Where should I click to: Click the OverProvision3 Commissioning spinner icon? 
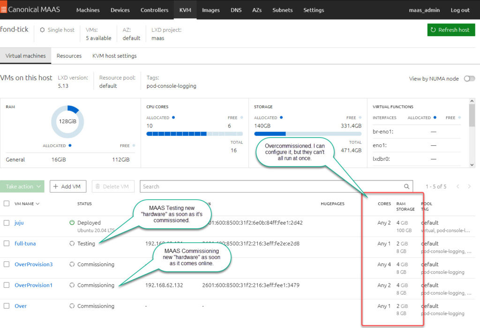pyautogui.click(x=72, y=264)
